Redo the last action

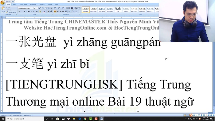[13, 1]
